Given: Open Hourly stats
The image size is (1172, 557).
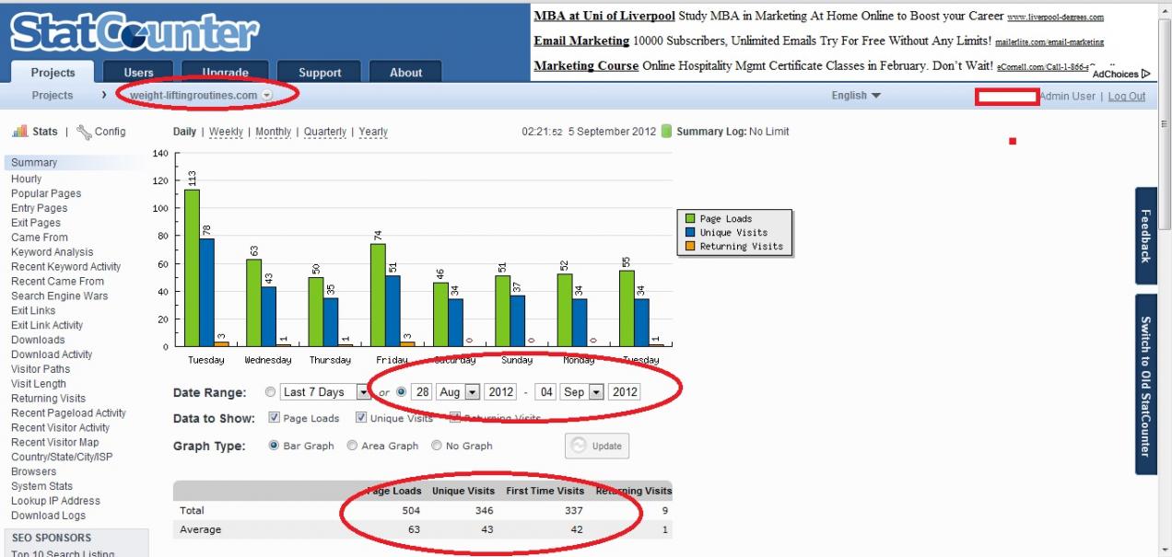Looking at the screenshot, I should click(26, 180).
